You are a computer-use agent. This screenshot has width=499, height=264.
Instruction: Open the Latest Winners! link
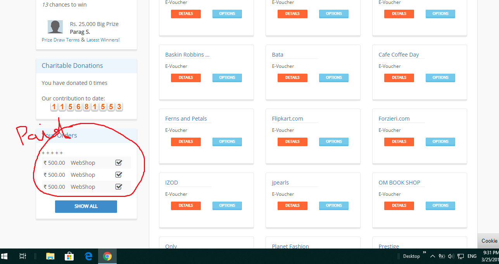(103, 40)
